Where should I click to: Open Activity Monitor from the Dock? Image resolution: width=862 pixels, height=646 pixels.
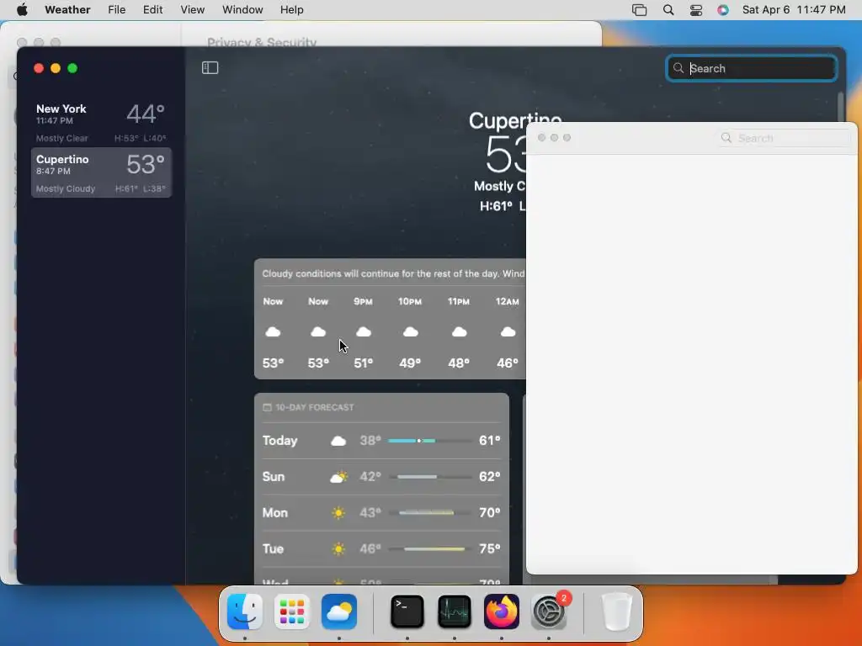pos(454,612)
